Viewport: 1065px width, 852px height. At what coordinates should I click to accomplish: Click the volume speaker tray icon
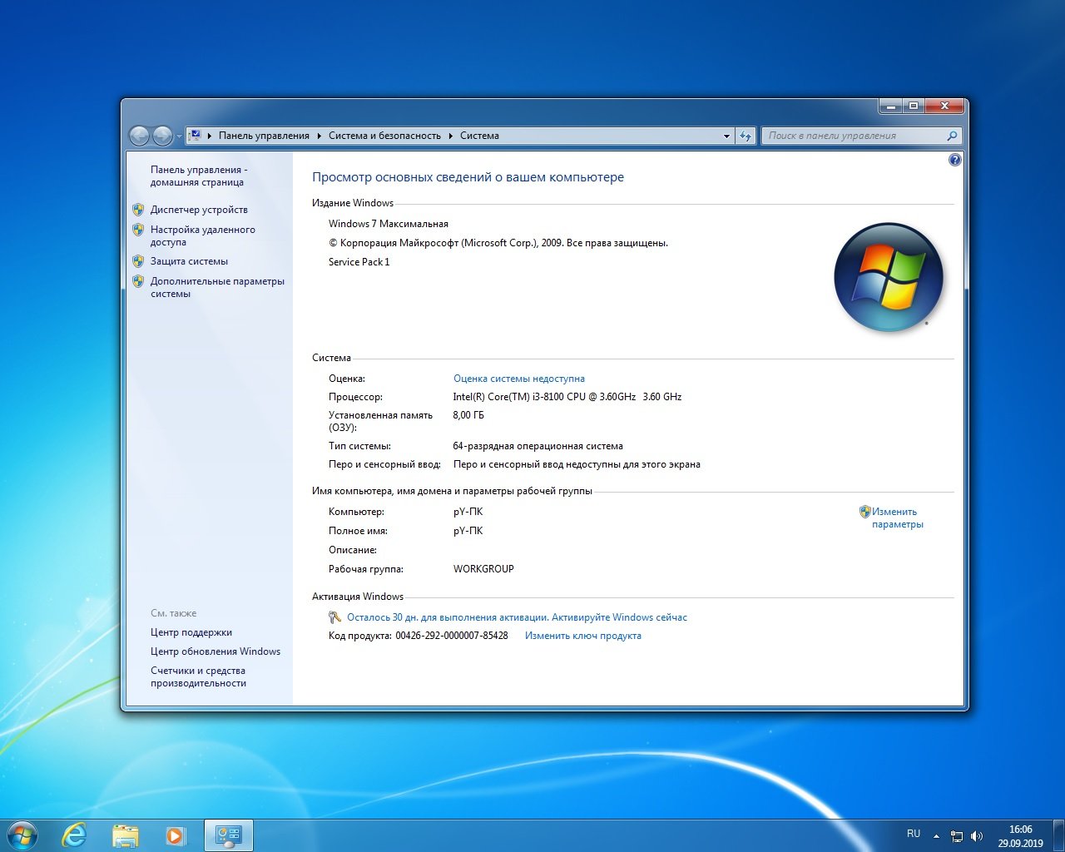click(x=977, y=836)
